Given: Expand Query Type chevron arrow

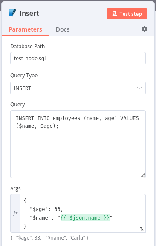Looking at the screenshot, I should click(139, 88).
